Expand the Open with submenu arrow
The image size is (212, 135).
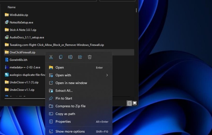click(x=107, y=75)
